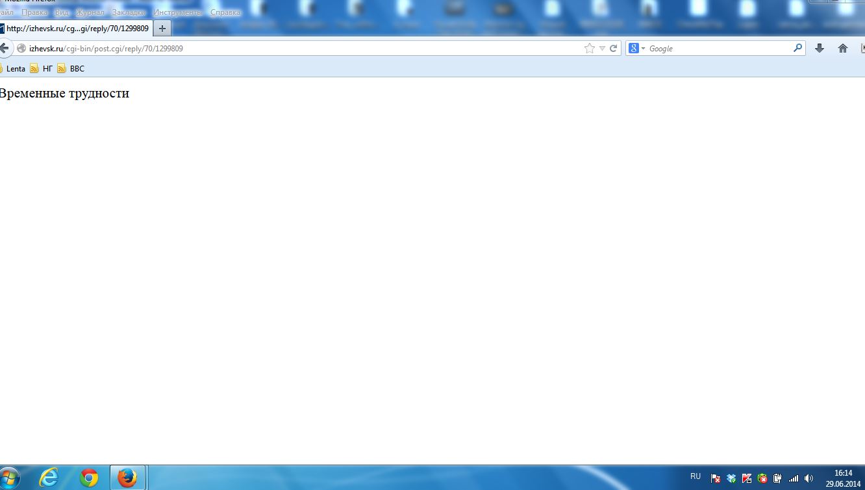Bookmark this page with the star

(590, 48)
